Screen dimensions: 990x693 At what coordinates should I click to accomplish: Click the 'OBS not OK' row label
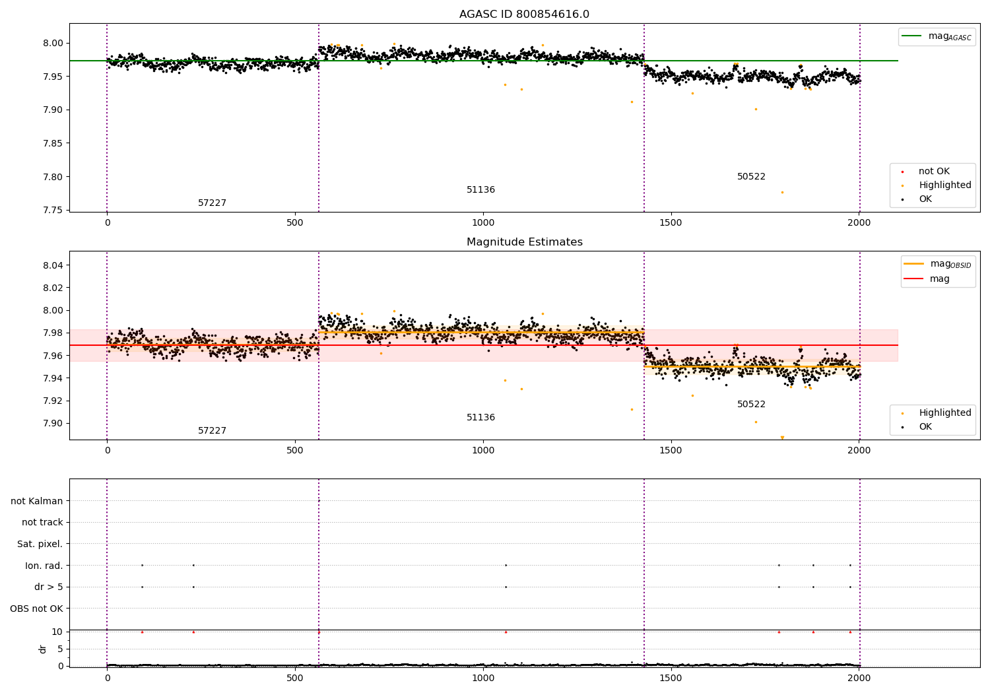(37, 609)
